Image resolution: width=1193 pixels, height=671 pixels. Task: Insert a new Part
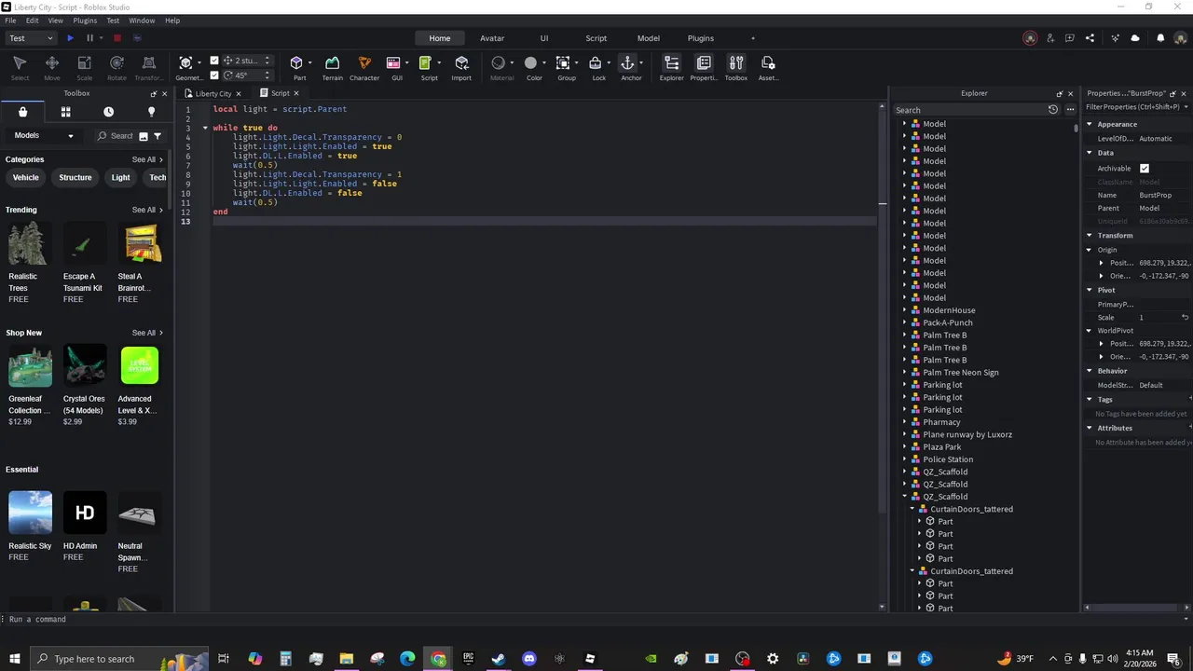coord(299,68)
